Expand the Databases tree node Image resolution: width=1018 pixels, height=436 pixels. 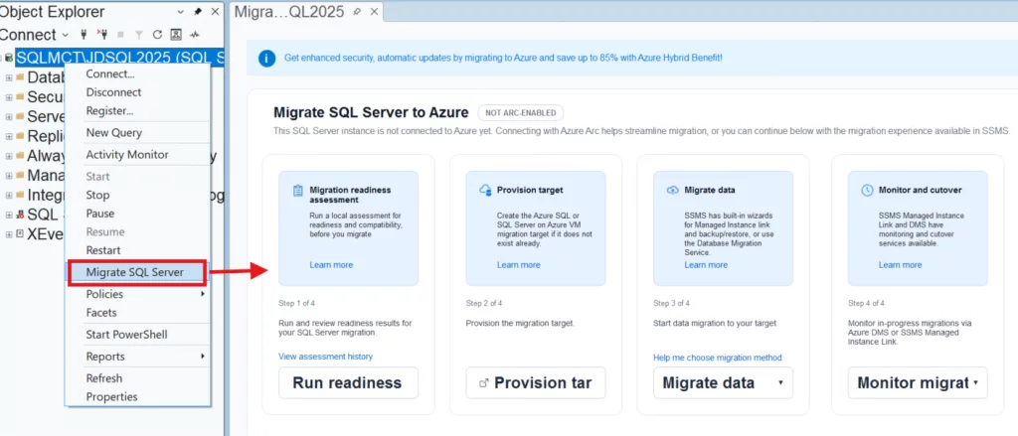[x=9, y=77]
